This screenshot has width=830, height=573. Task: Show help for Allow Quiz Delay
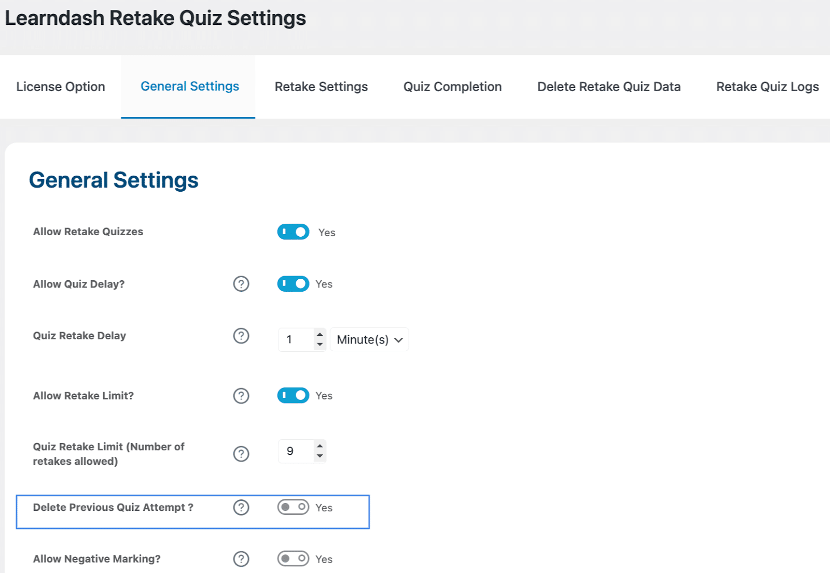click(x=241, y=284)
